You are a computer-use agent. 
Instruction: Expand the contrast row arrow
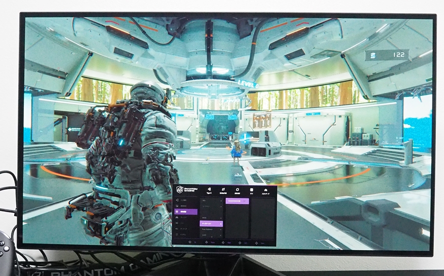pyautogui.click(x=220, y=206)
